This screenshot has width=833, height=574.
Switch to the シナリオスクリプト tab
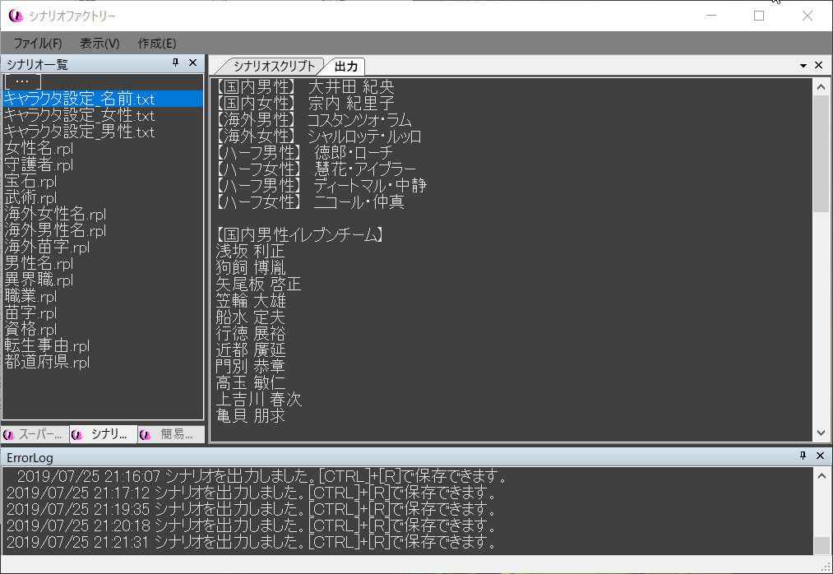pyautogui.click(x=272, y=67)
